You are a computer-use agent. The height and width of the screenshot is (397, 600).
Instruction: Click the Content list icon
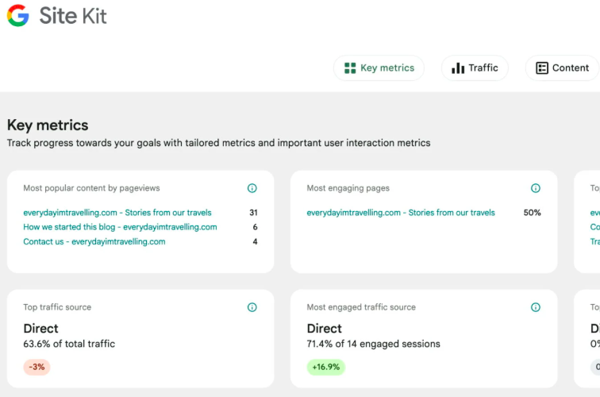542,68
